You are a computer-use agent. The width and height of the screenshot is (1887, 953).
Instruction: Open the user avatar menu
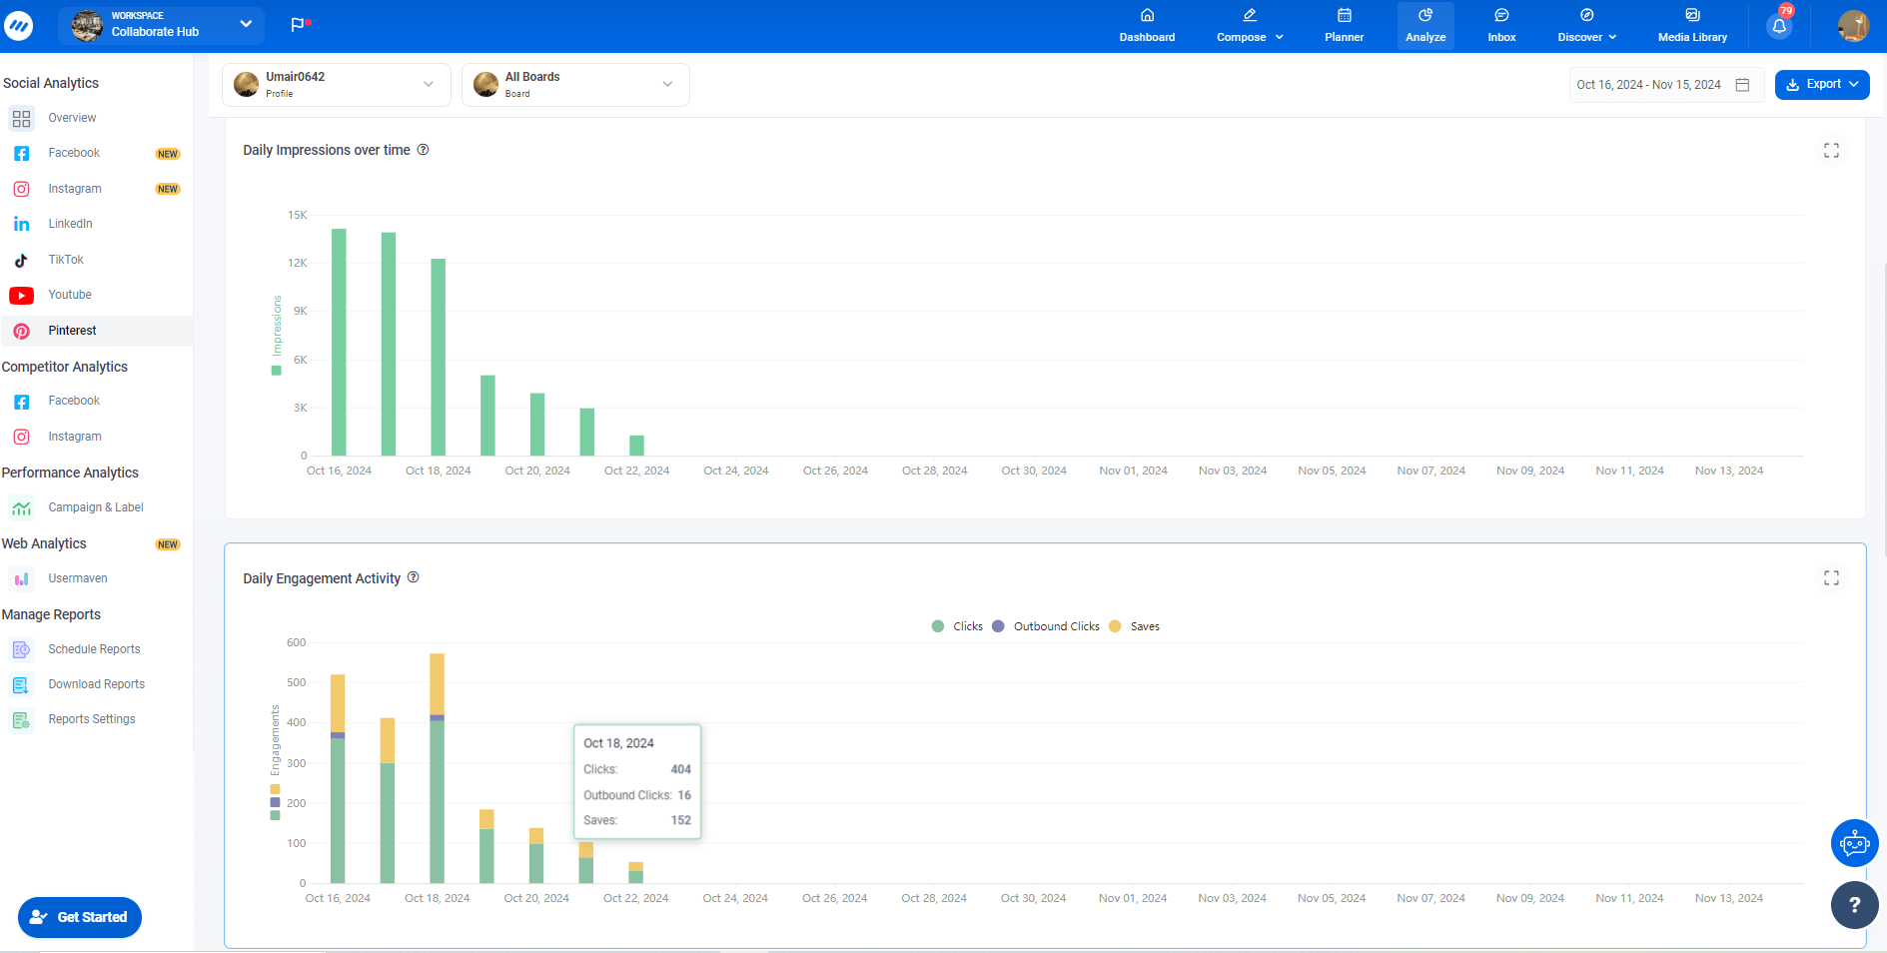click(x=1853, y=26)
